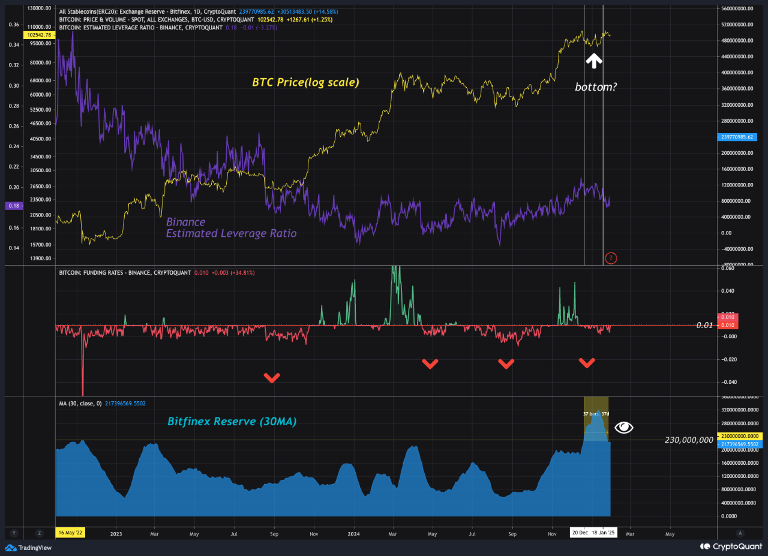
Task: Click the red 0.010 funding rate price tag
Action: point(728,324)
